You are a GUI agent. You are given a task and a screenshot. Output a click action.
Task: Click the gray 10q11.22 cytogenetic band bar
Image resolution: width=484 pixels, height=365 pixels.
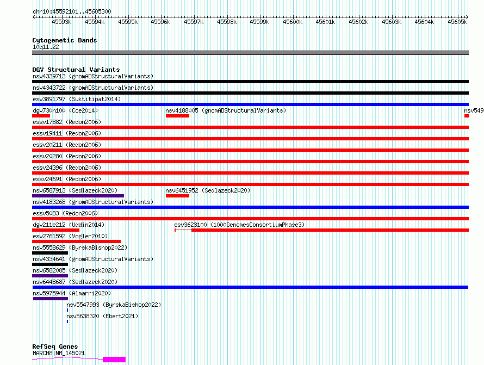pyautogui.click(x=250, y=53)
